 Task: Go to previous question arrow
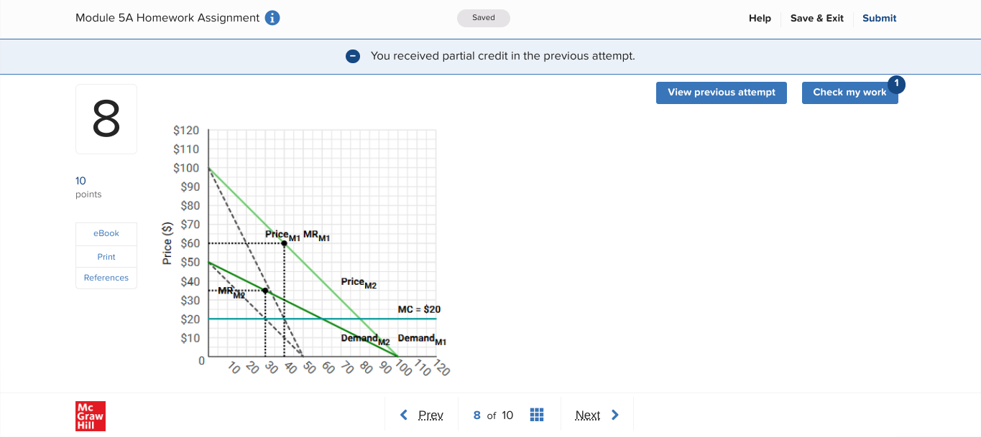(x=404, y=415)
